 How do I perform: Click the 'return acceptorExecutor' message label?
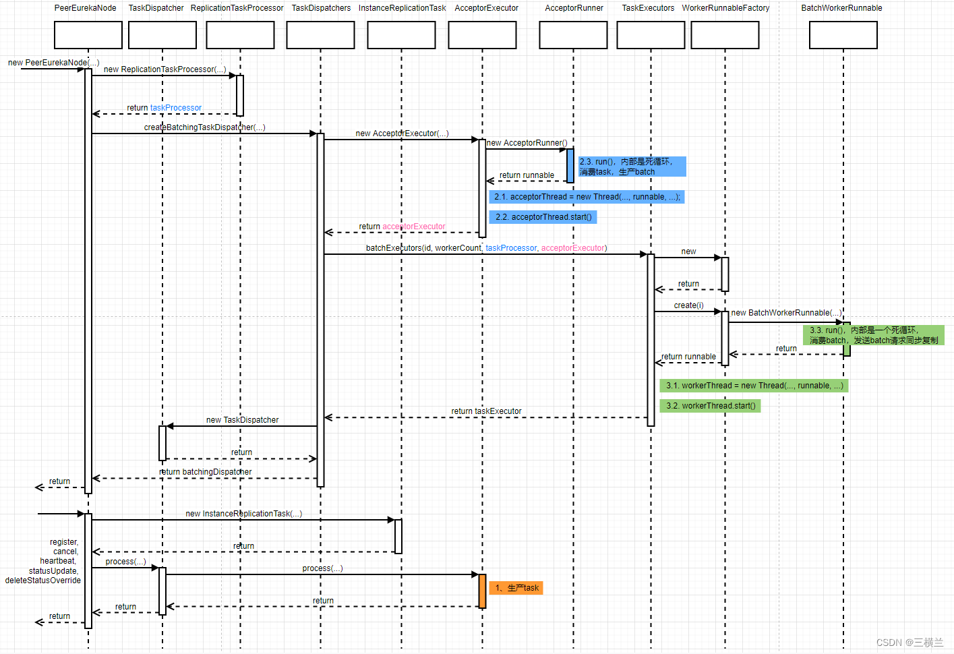(x=402, y=227)
